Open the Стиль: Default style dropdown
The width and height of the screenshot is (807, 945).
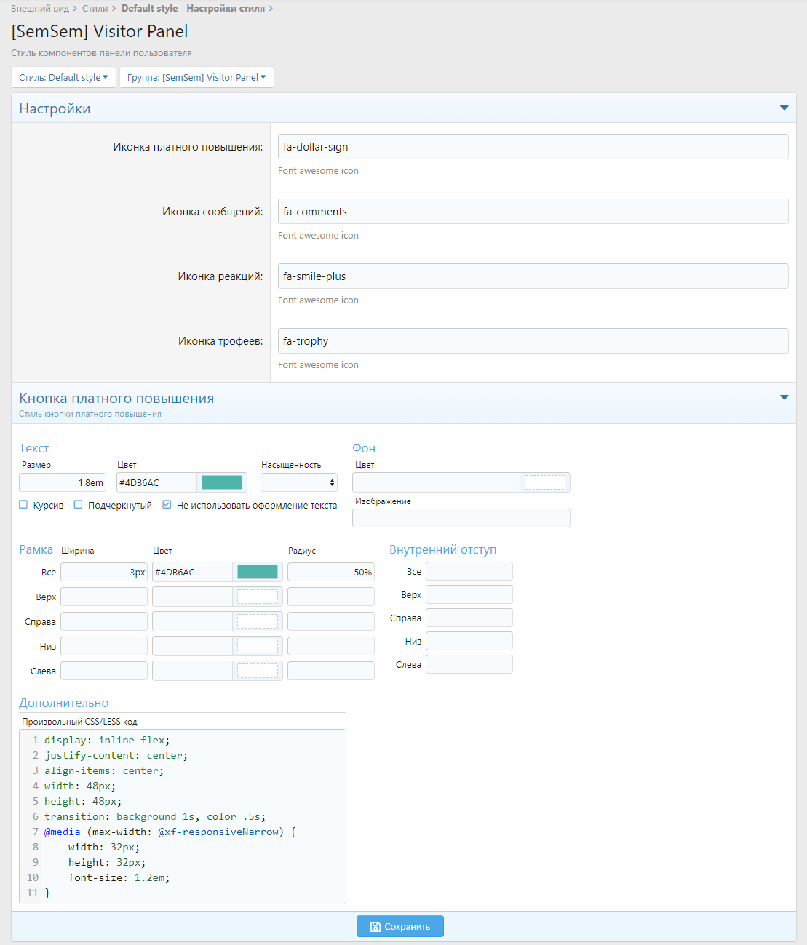coord(63,77)
